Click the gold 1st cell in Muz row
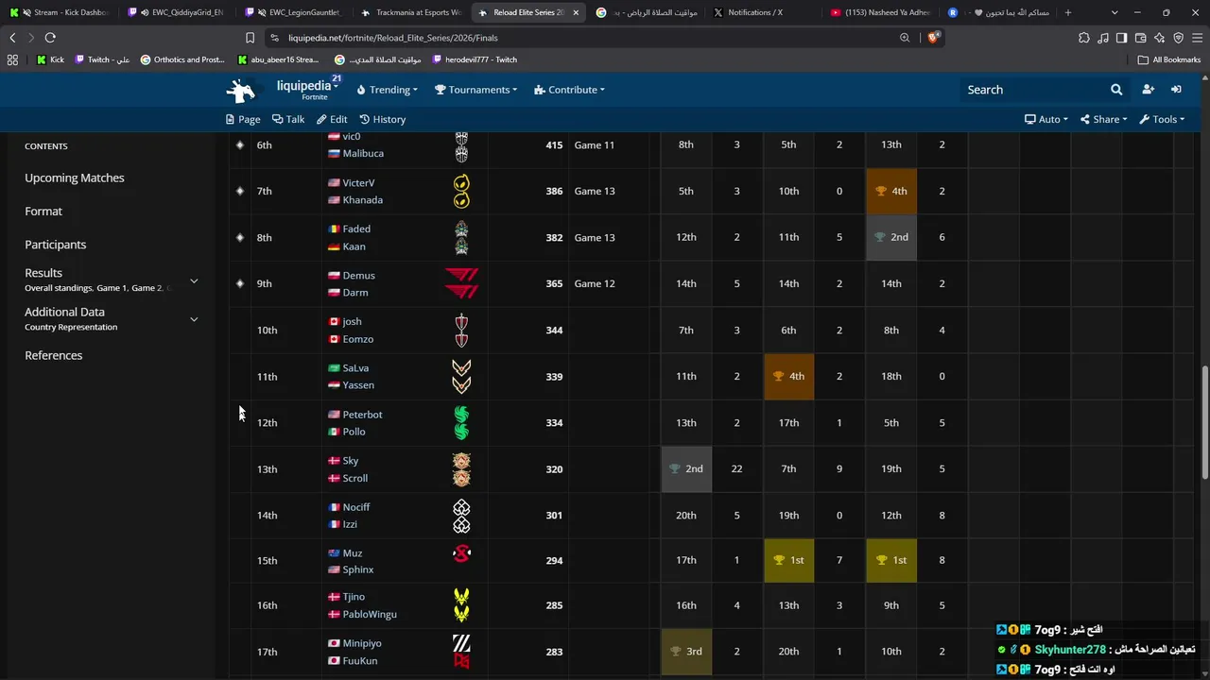The height and width of the screenshot is (680, 1210). pos(788,560)
